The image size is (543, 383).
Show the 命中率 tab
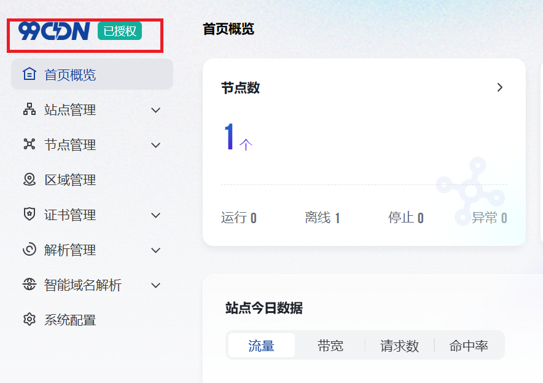coord(469,345)
